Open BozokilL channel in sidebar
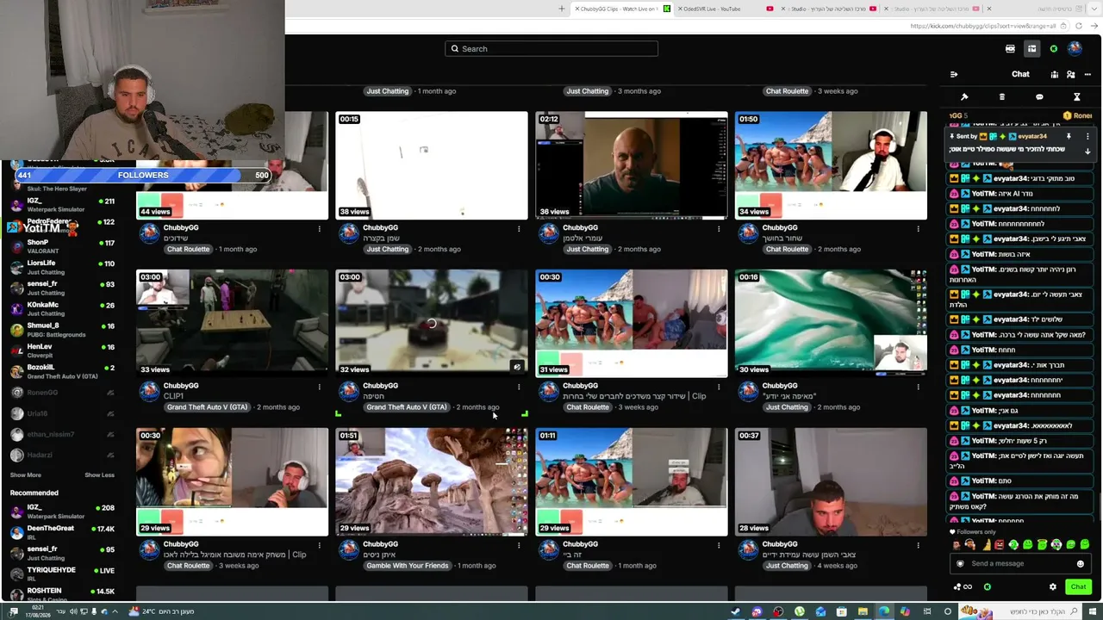The height and width of the screenshot is (620, 1103). 62,371
